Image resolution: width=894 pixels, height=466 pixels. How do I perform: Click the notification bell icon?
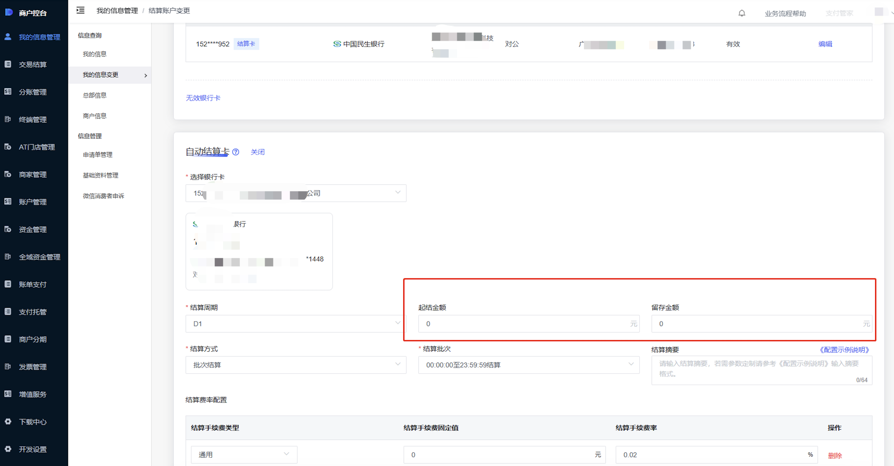742,13
